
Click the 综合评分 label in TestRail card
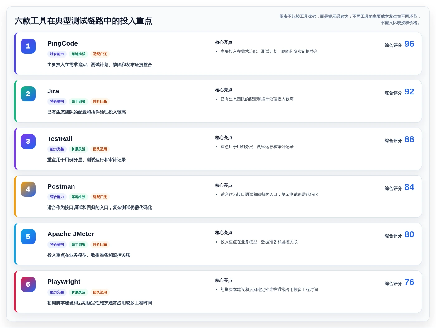[393, 141]
